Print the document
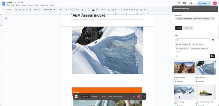Image resolution: width=219 pixels, height=106 pixels. (23, 10)
